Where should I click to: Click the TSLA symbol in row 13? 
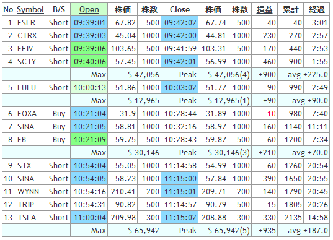(x=30, y=218)
